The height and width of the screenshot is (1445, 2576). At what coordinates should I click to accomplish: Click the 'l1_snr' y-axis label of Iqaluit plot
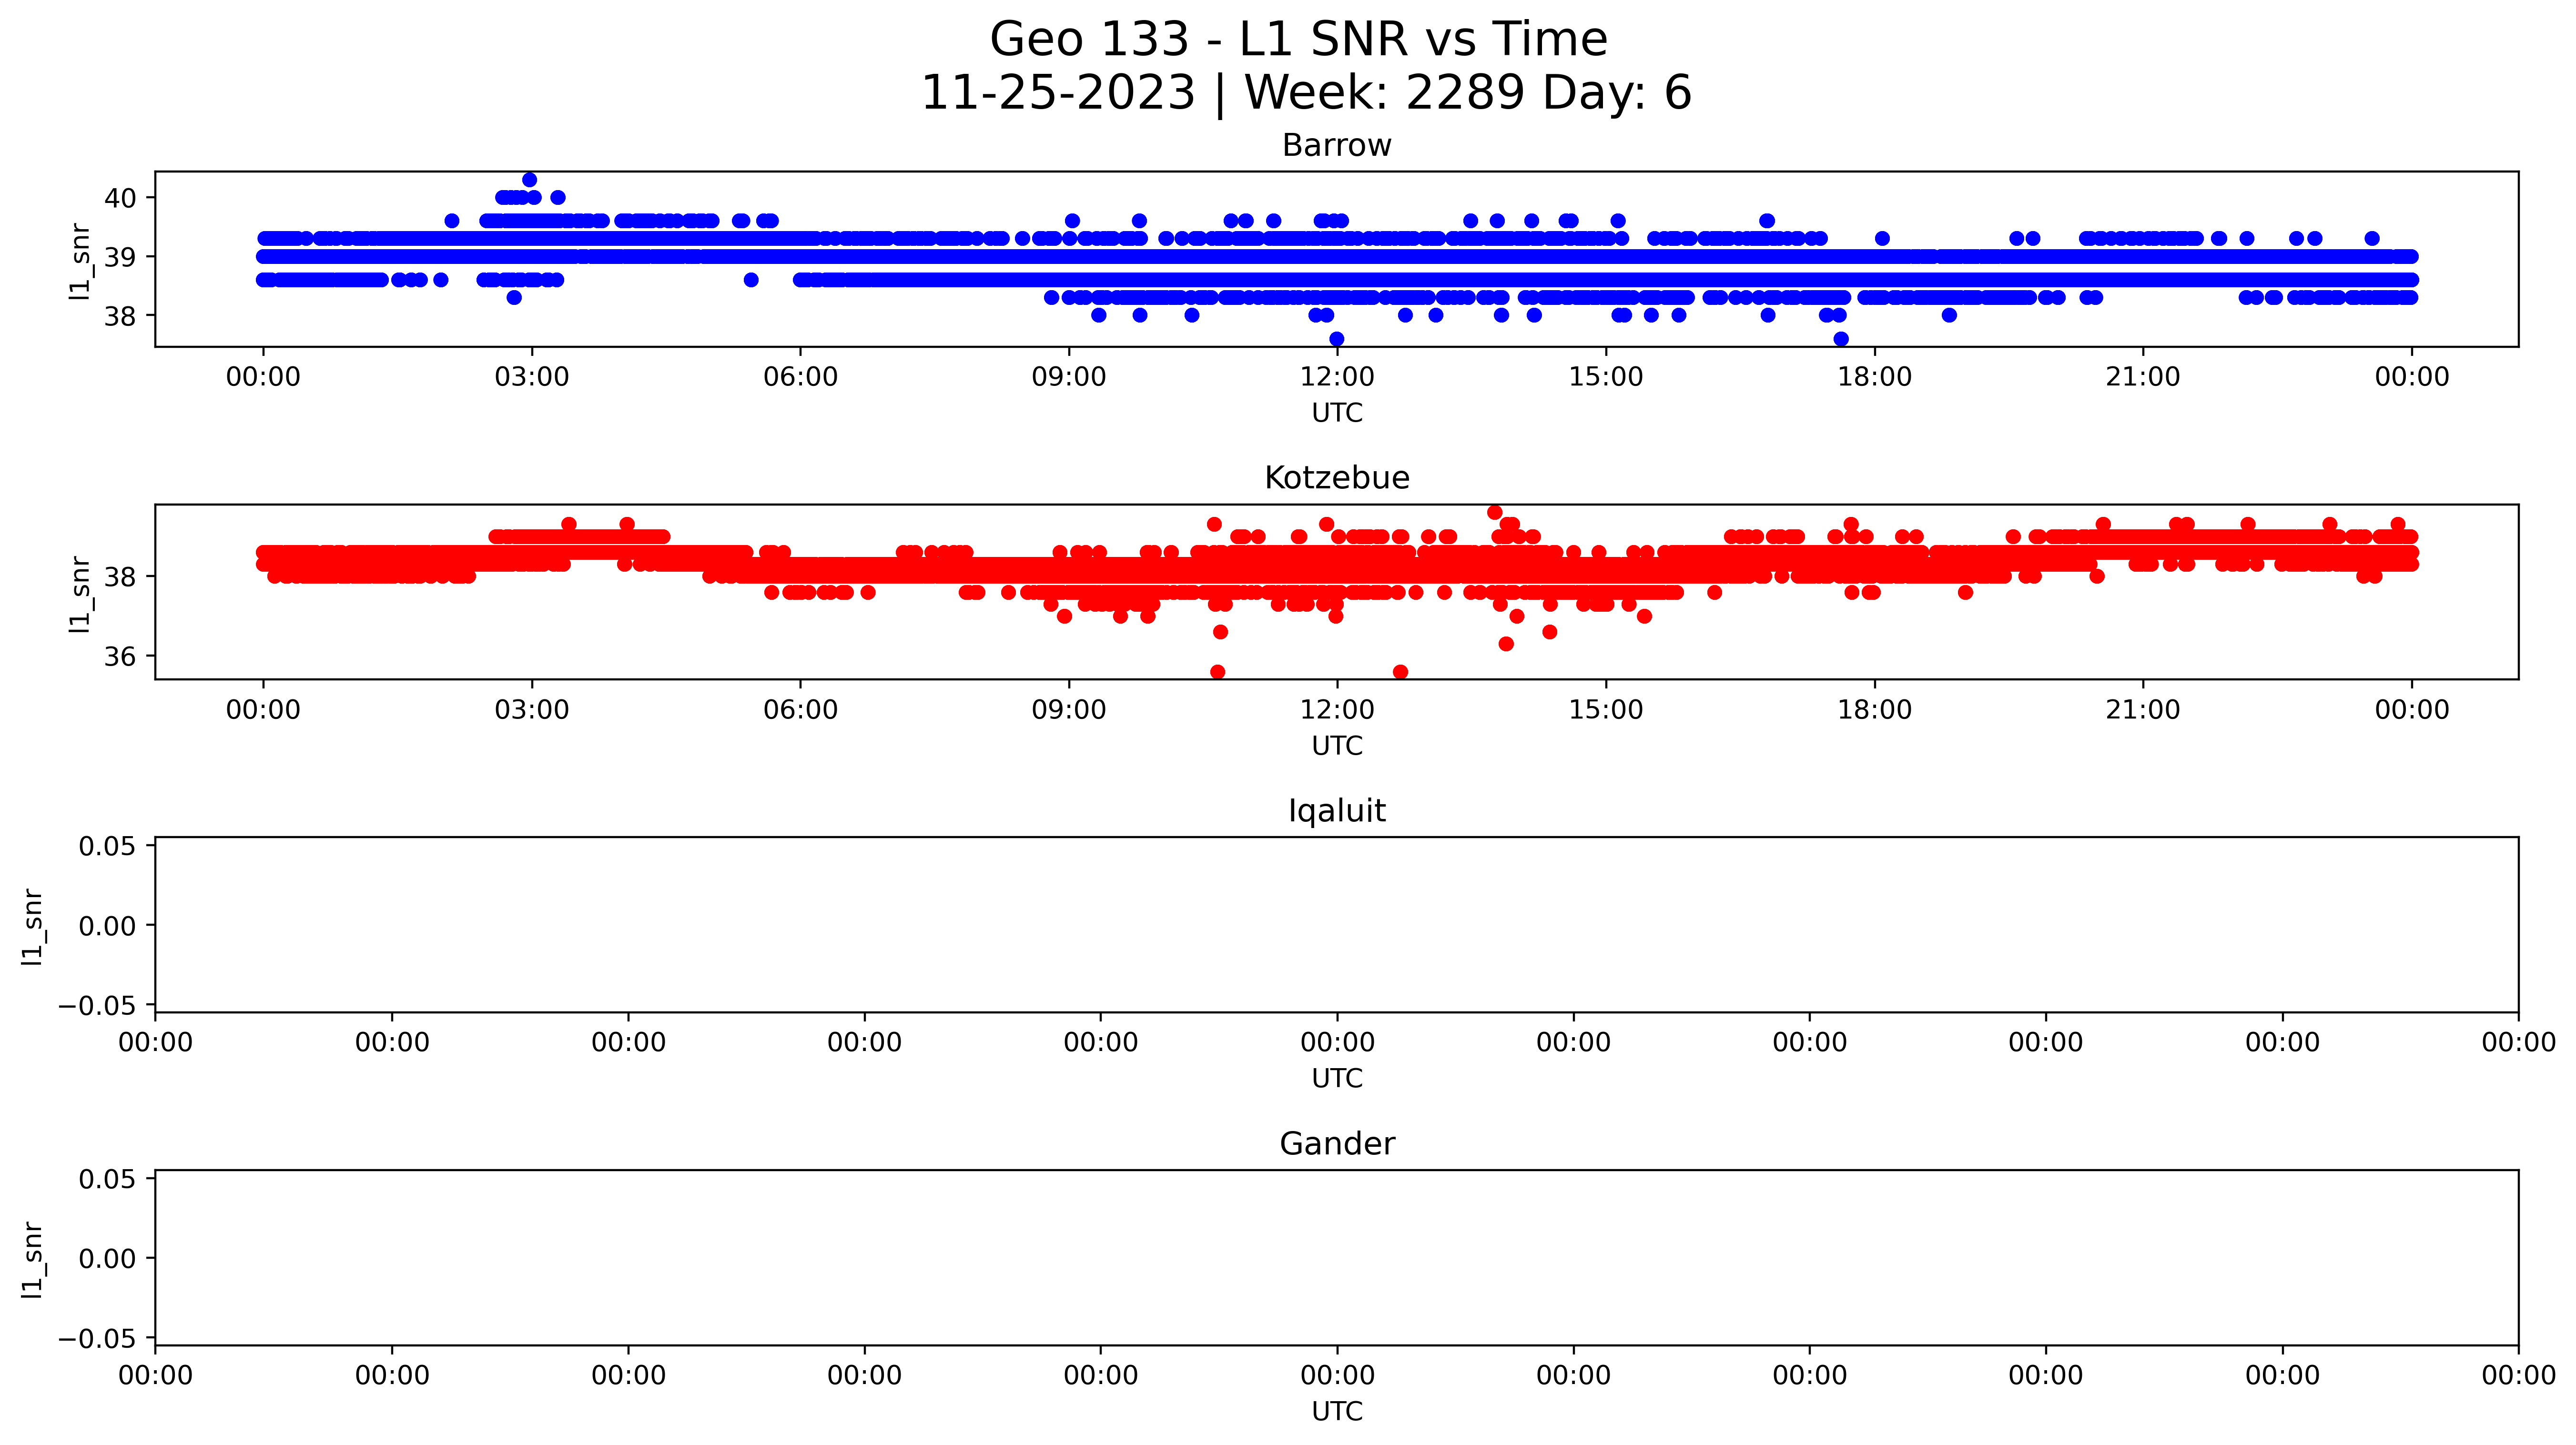33,927
